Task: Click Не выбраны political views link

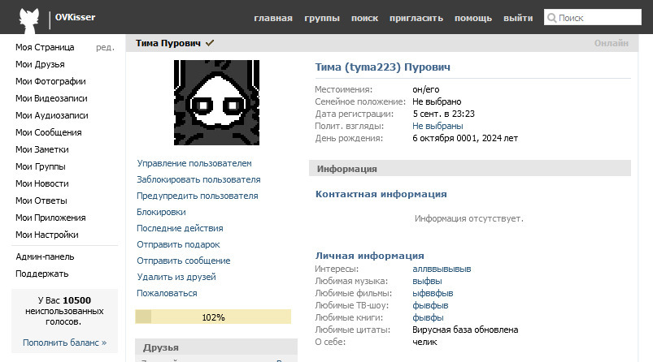Action: (438, 126)
